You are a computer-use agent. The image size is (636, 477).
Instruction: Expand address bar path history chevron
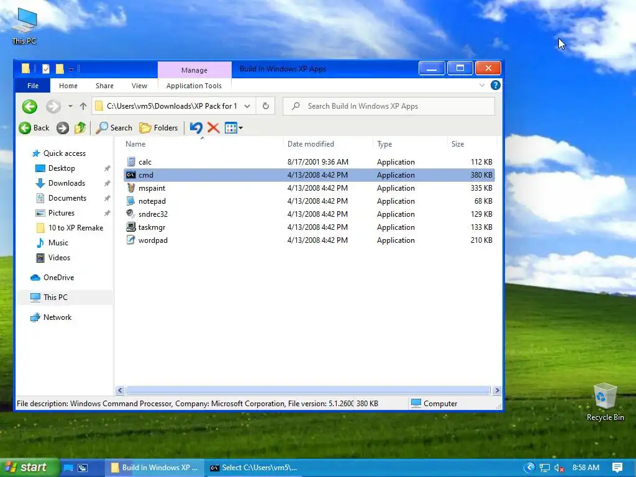tap(247, 106)
